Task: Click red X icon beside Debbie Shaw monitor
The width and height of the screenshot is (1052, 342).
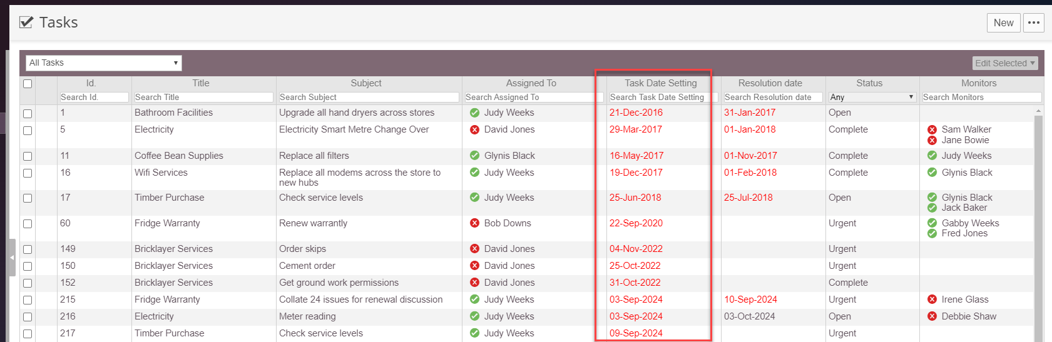Action: 932,316
